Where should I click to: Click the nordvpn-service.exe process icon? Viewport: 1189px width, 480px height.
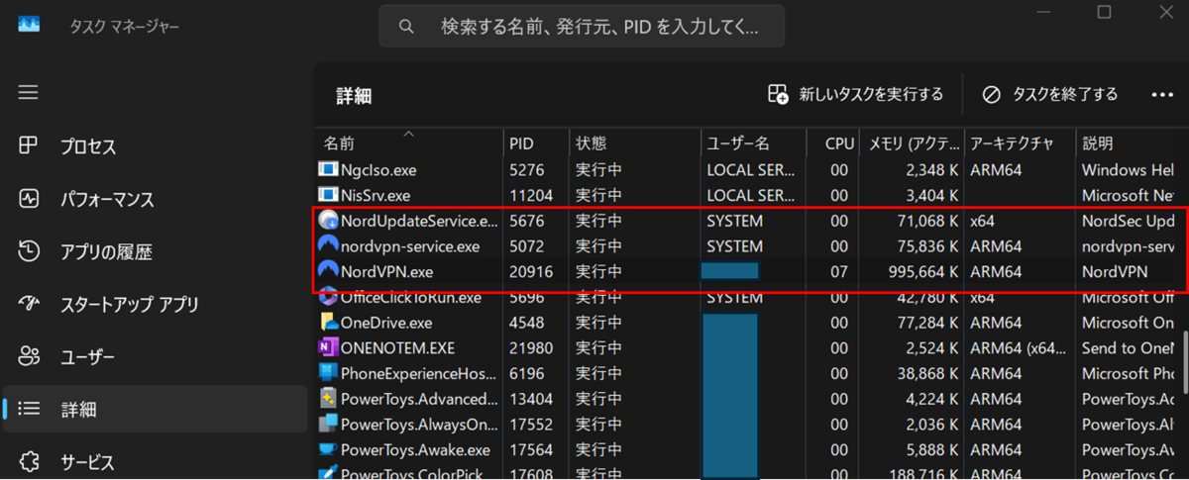pos(328,245)
